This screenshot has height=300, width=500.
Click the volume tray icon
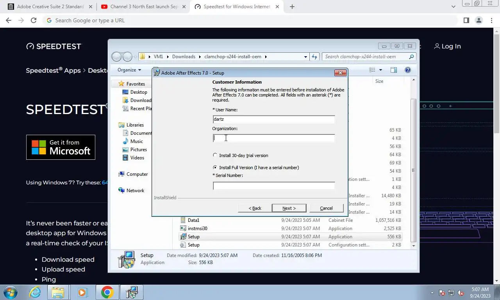click(461, 293)
